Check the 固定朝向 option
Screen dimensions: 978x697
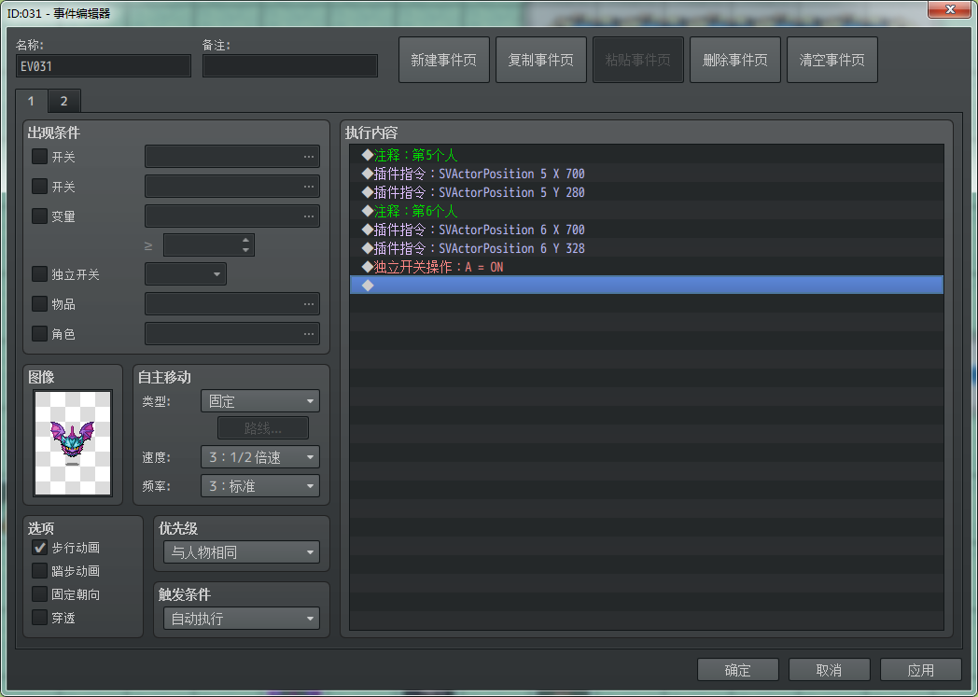(39, 594)
